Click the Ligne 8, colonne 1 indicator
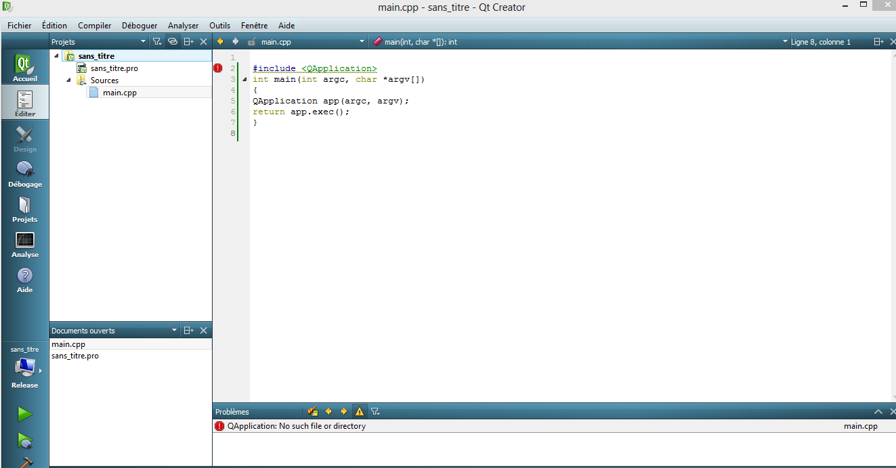Image resolution: width=896 pixels, height=468 pixels. (821, 42)
